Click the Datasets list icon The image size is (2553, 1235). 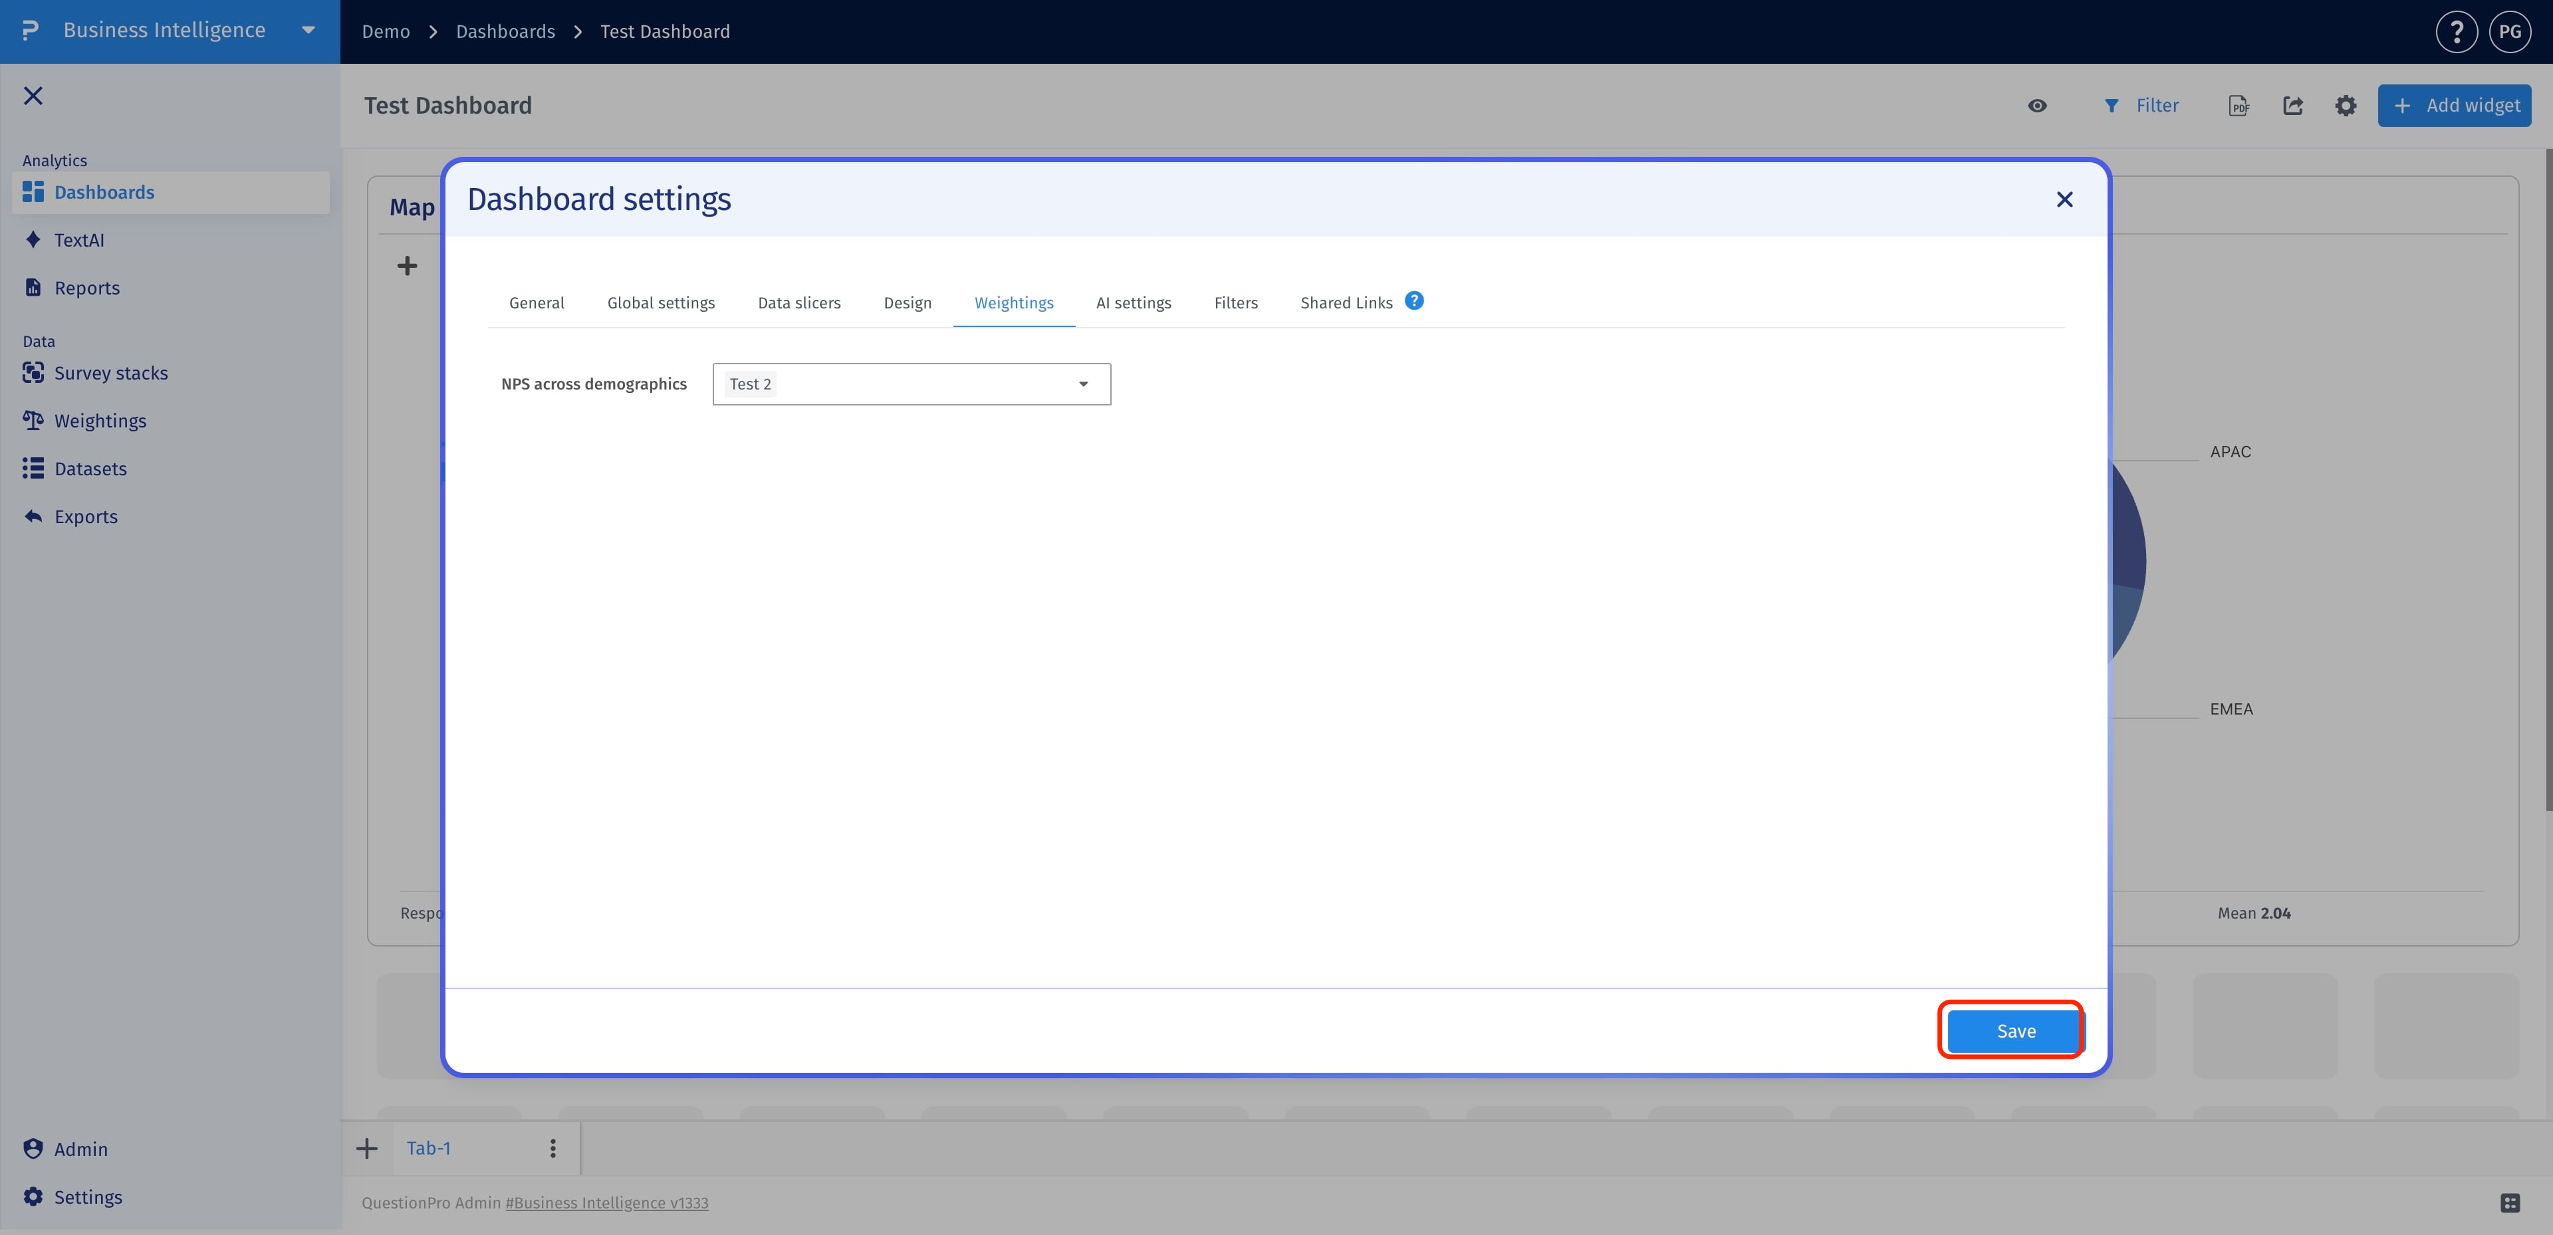pos(33,468)
